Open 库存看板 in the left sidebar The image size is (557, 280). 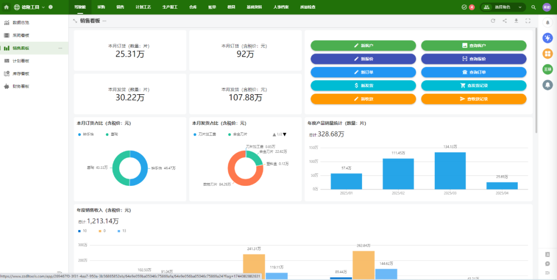click(21, 74)
